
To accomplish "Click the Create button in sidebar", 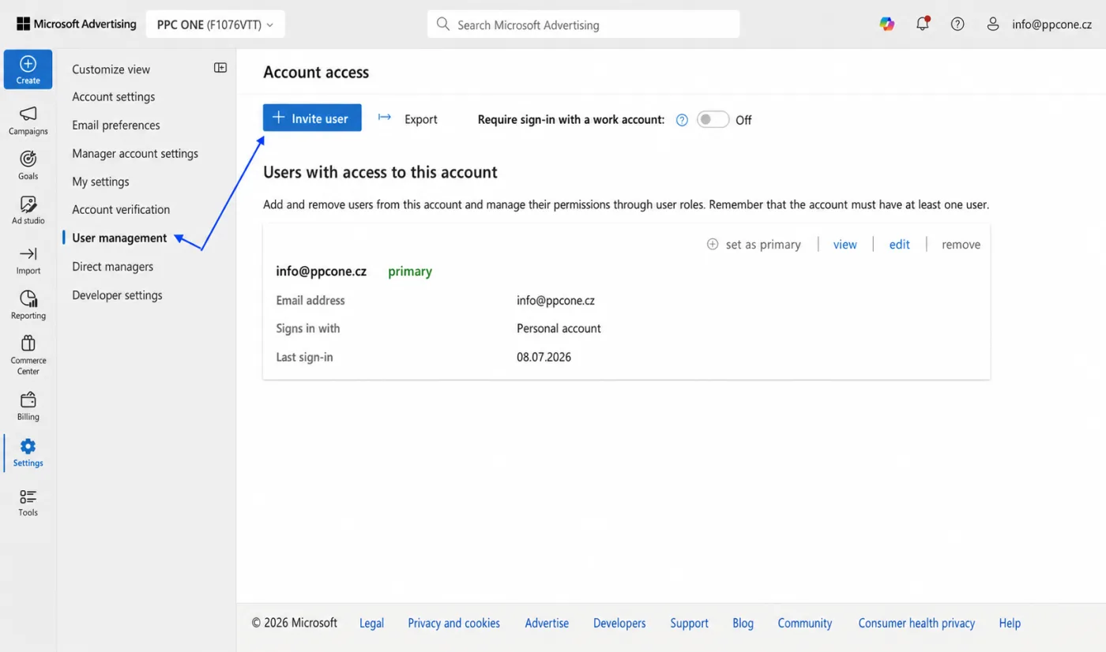I will tap(28, 69).
